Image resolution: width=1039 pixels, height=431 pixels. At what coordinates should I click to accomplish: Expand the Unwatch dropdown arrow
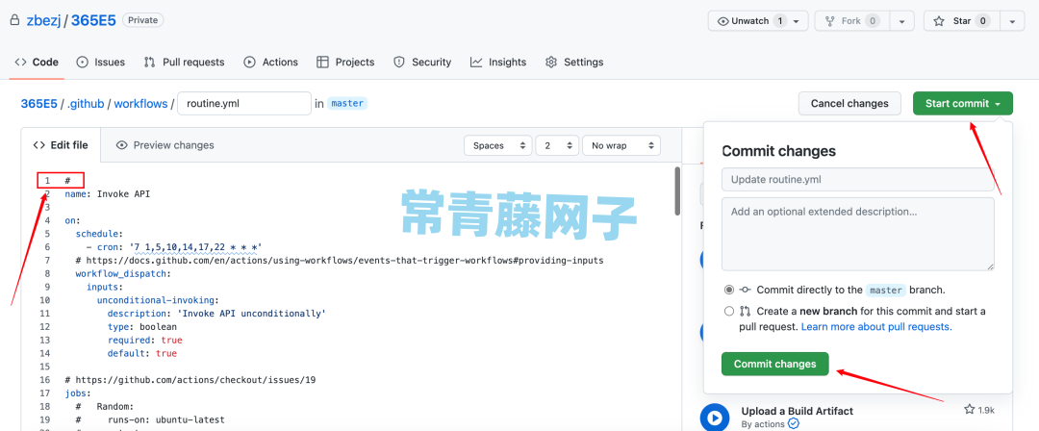point(797,21)
